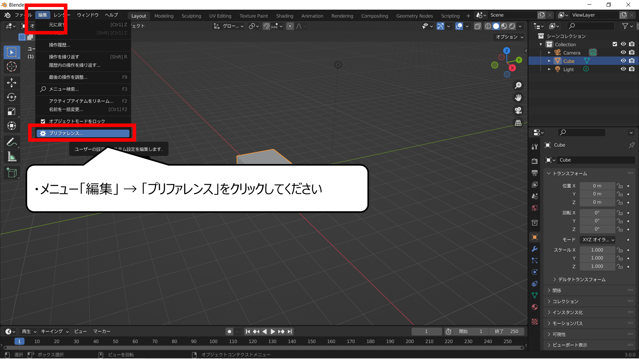Jump to the timeline end frame
The width and height of the screenshot is (639, 359).
(290, 332)
